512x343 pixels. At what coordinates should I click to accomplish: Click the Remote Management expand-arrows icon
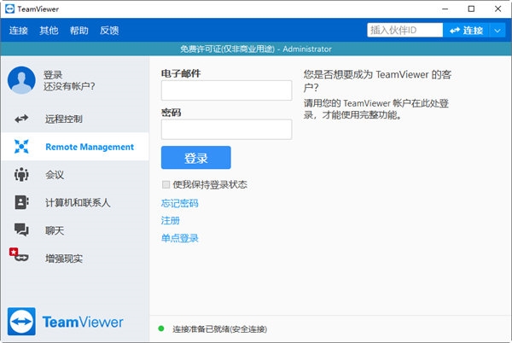(x=21, y=147)
